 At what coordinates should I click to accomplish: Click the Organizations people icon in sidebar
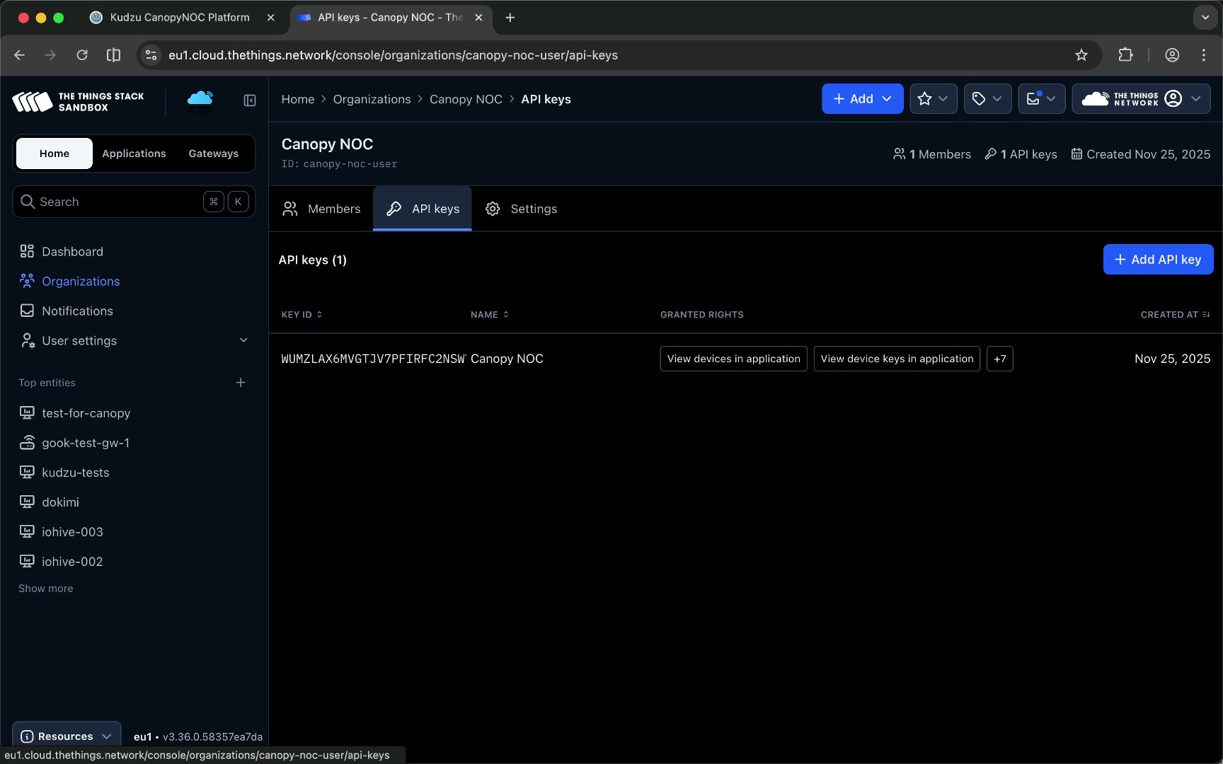(27, 282)
